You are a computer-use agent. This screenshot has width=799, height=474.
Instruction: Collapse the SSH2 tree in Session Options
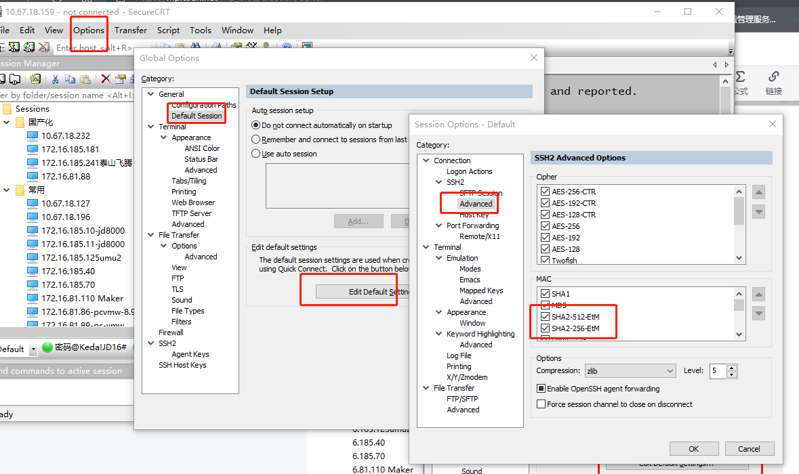click(x=439, y=181)
